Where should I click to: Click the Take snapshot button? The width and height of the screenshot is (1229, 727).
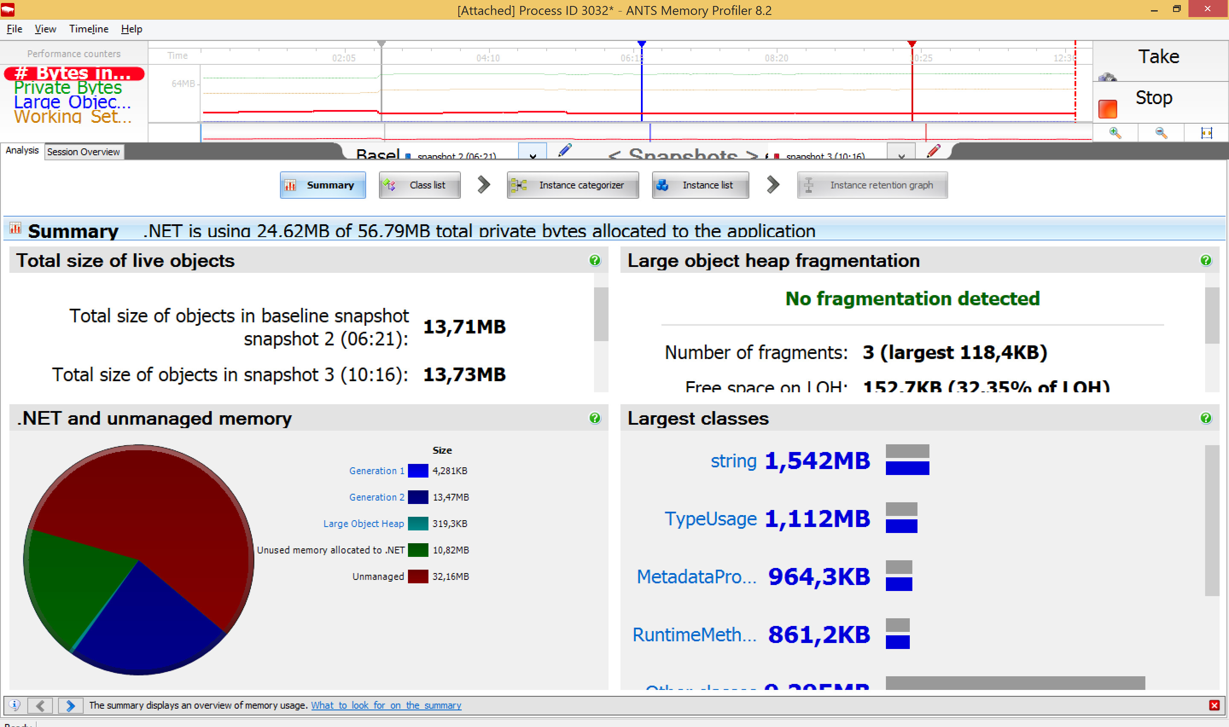[1160, 60]
